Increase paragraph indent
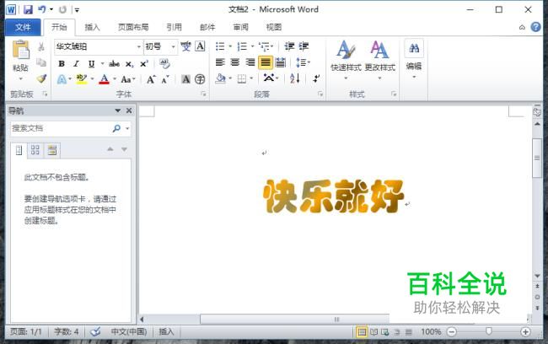Screen dimensions: 548x344 coord(304,46)
